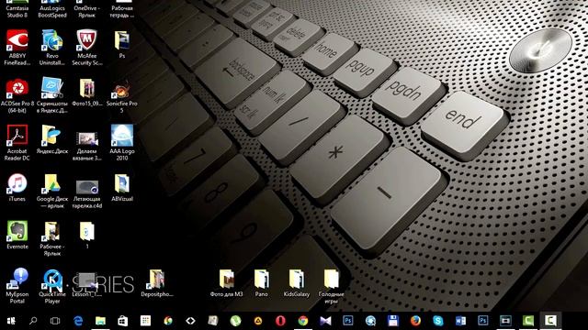This screenshot has height=330, width=588.
Task: Launch Firefox from the taskbar
Action: pyautogui.click(x=415, y=321)
